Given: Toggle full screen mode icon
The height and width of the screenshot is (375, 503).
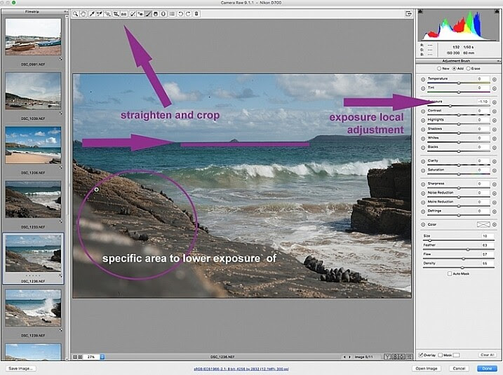Looking at the screenshot, I should coord(408,14).
